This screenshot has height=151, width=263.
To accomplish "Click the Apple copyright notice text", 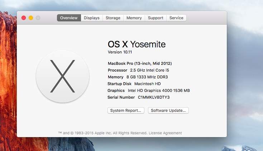I will [102, 133].
